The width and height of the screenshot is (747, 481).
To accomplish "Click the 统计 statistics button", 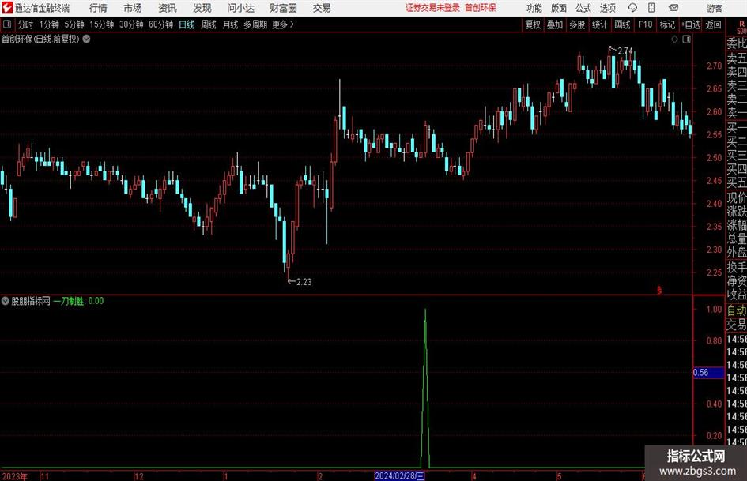I will coord(599,24).
